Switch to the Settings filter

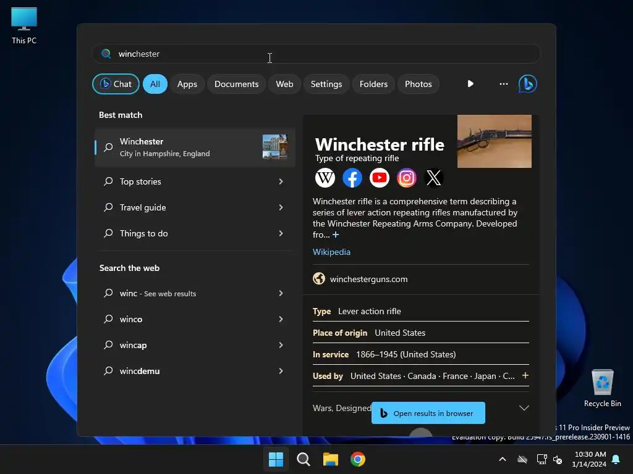click(x=326, y=84)
